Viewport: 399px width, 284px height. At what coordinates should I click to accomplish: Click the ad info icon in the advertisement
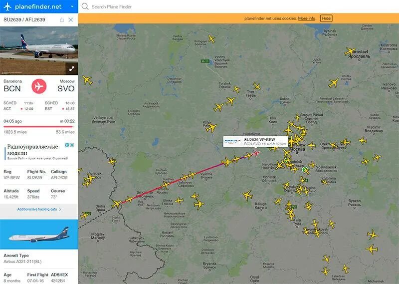pyautogui.click(x=67, y=145)
